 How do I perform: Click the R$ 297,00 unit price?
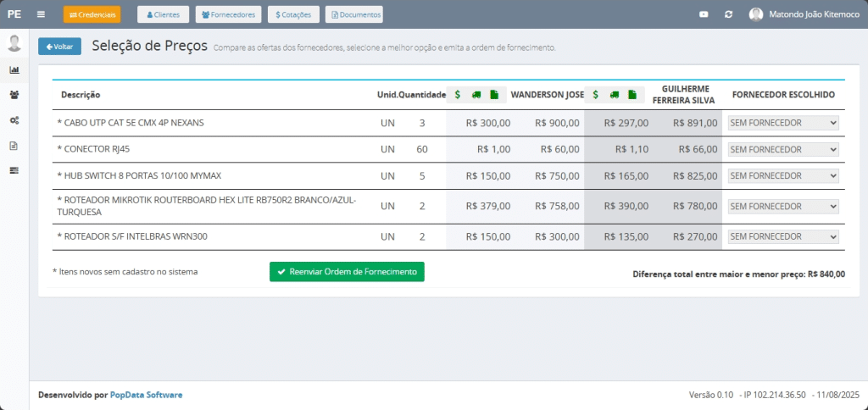coord(626,123)
